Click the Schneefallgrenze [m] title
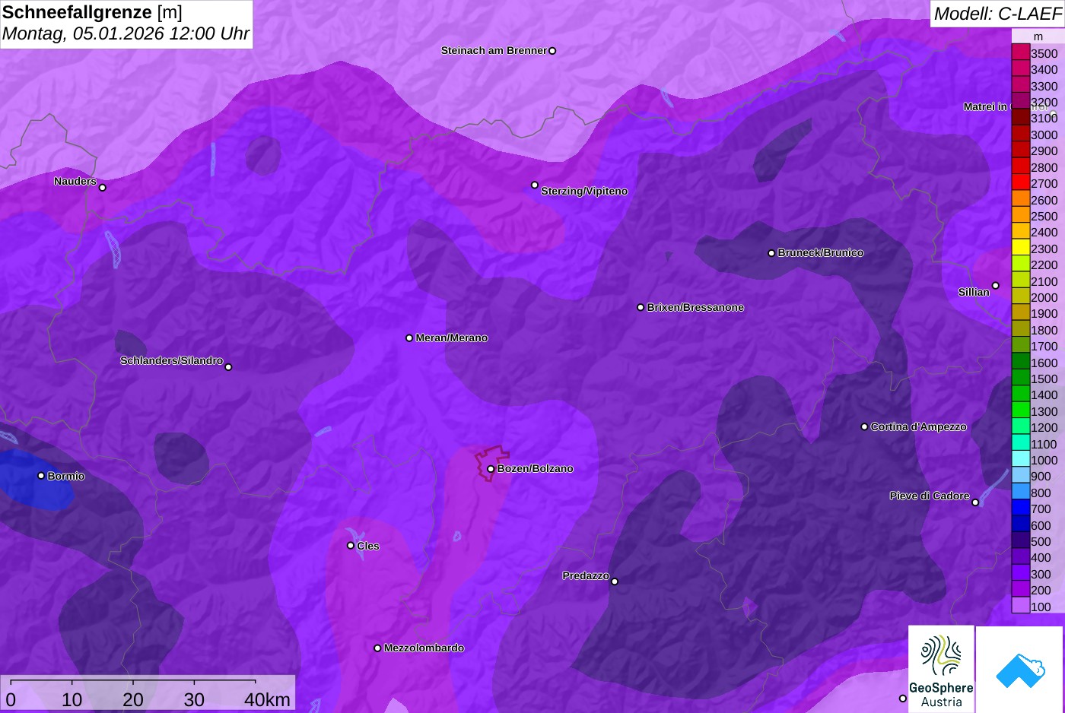 (92, 12)
